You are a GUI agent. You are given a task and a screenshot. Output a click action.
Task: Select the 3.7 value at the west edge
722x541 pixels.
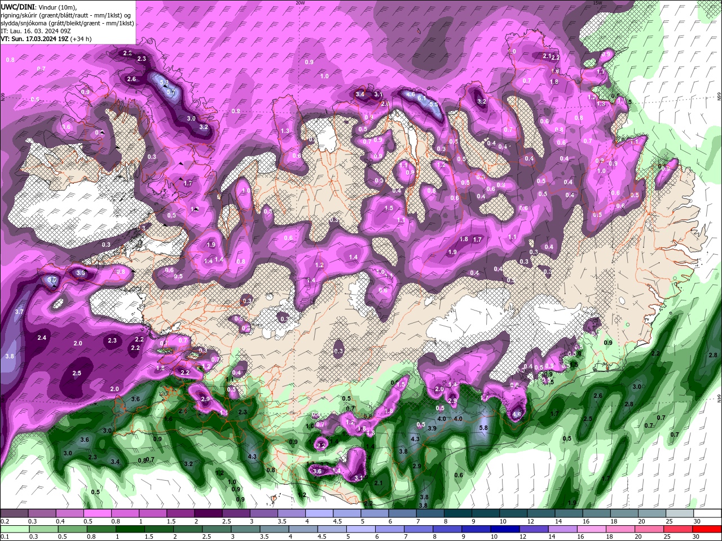(x=19, y=312)
